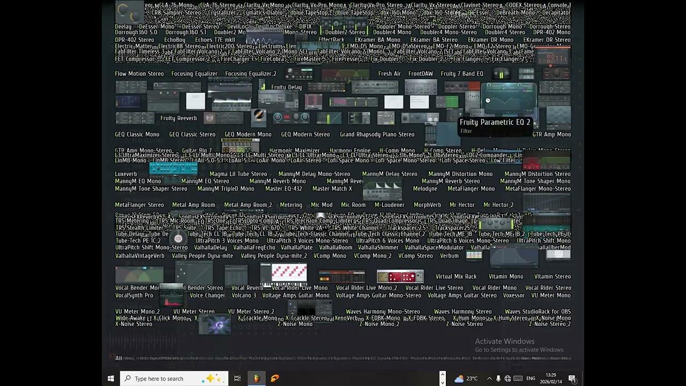The image size is (686, 386).
Task: Choose ValhallaVintageVerb
Action: click(x=140, y=256)
